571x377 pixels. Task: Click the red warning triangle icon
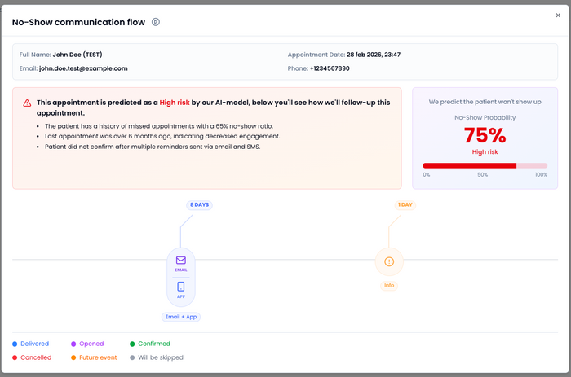27,103
